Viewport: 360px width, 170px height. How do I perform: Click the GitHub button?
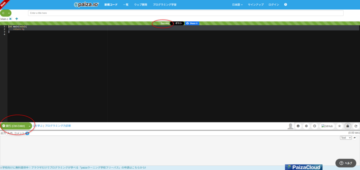click(327, 126)
